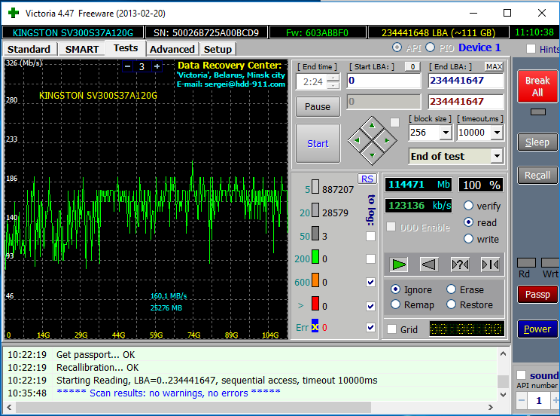The image size is (560, 416).
Task: Open the block size dropdown
Action: point(445,133)
